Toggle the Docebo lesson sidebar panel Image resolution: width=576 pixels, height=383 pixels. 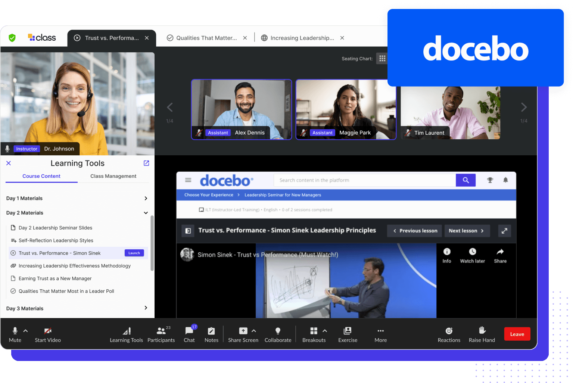[188, 231]
